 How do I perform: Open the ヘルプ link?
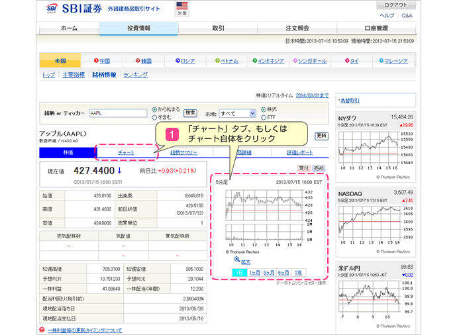tap(387, 15)
